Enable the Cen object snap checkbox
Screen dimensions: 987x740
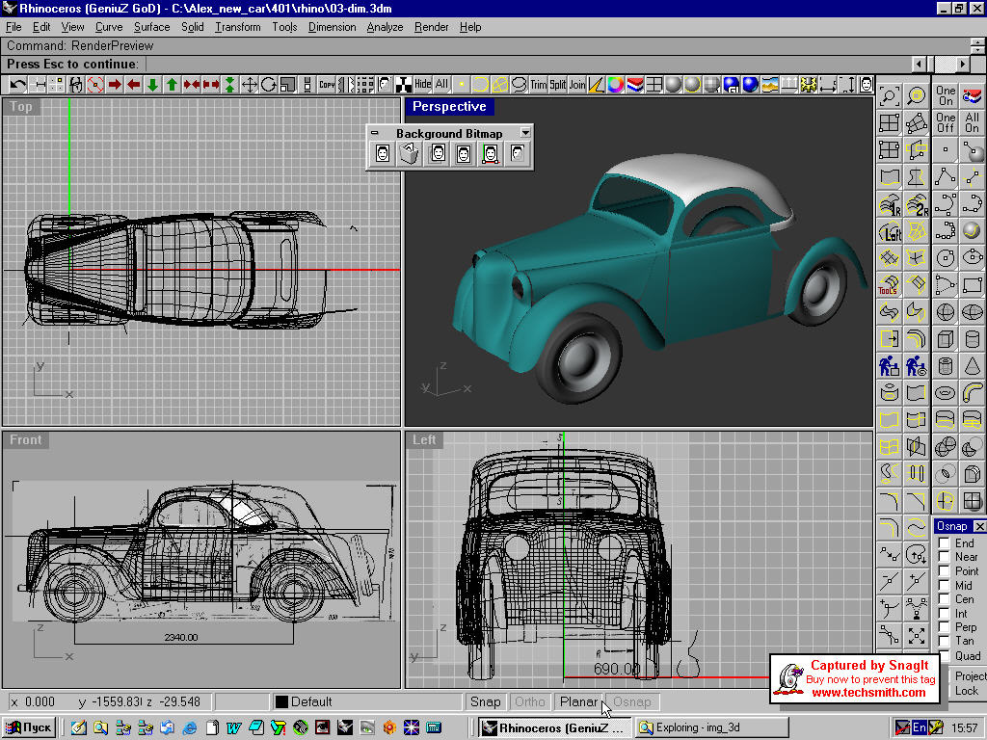click(x=945, y=599)
